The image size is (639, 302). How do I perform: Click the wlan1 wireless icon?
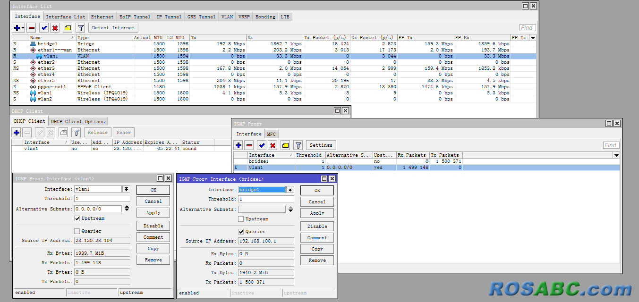click(33, 93)
